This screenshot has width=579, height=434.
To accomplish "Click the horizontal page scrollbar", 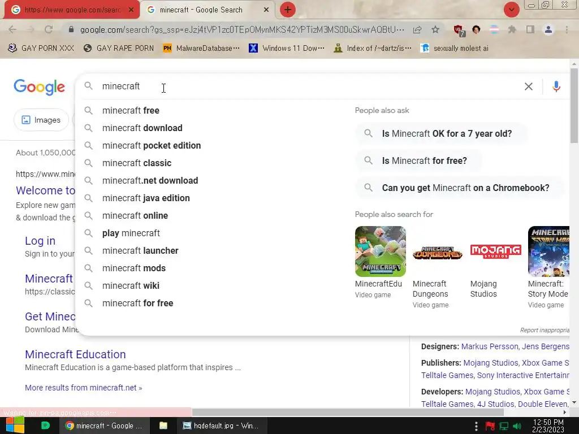I will (348, 412).
